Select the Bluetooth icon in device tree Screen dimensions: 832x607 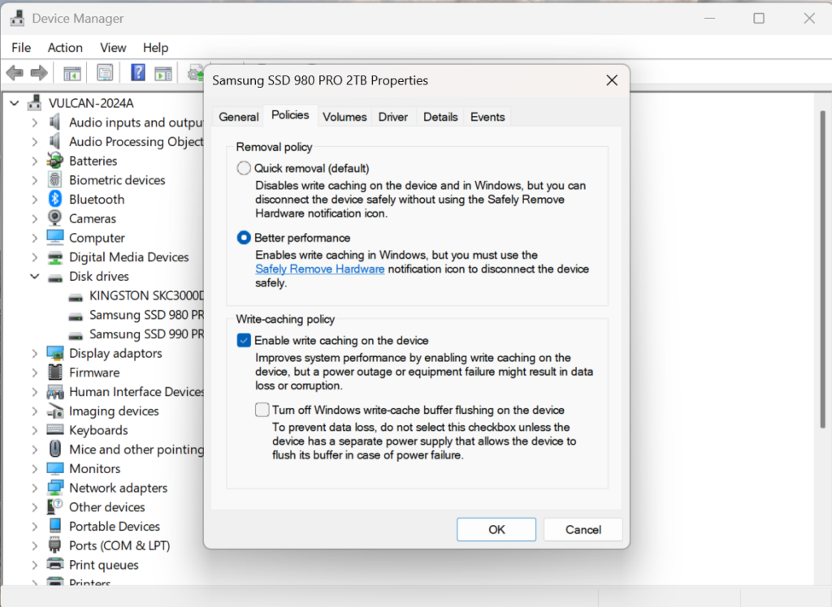coord(55,200)
